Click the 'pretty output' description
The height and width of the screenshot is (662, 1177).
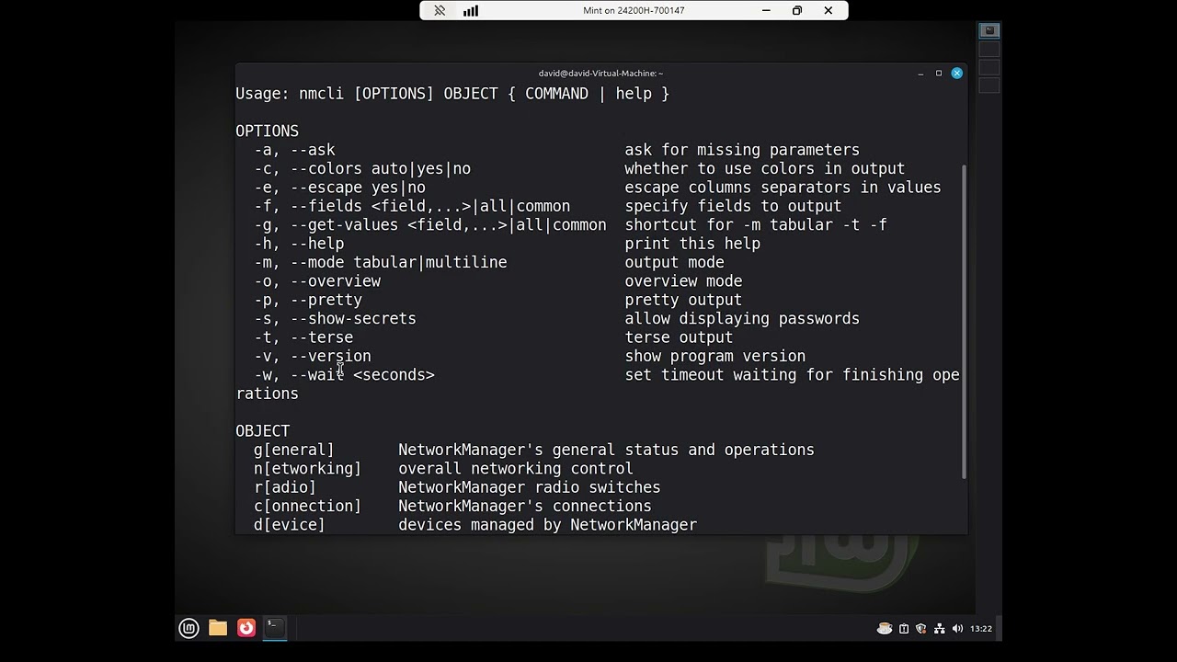683,300
